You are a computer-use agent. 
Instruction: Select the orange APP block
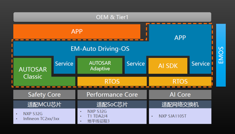click(77, 32)
